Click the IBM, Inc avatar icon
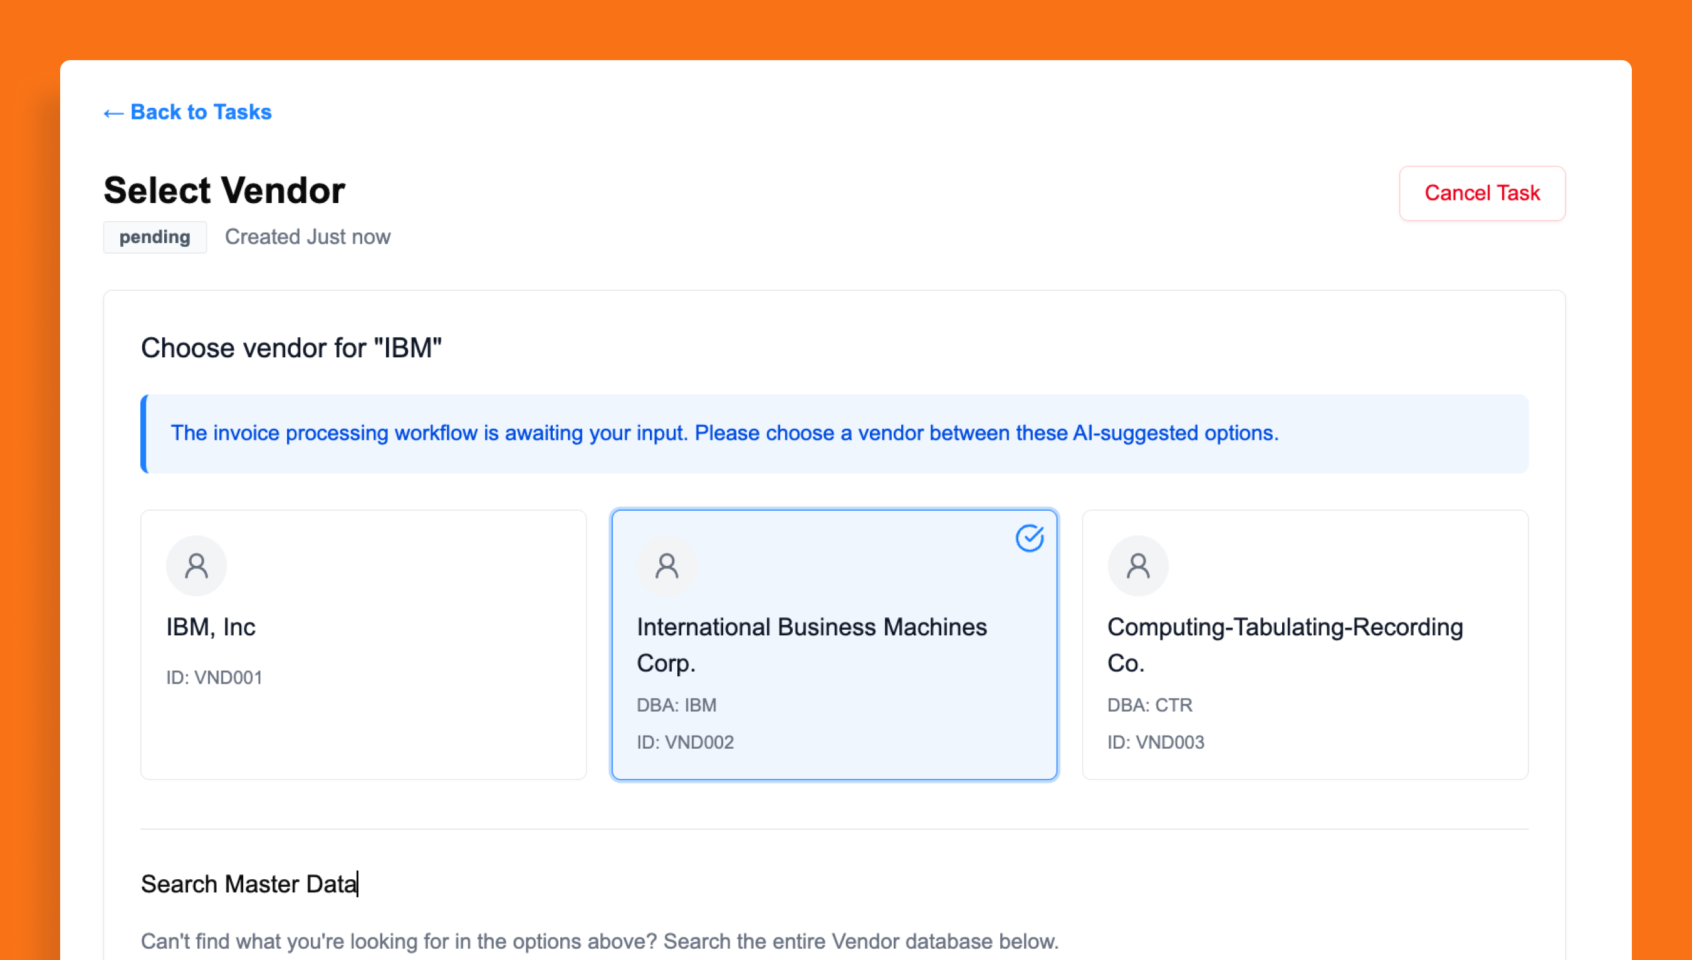Viewport: 1692px width, 960px height. click(196, 566)
